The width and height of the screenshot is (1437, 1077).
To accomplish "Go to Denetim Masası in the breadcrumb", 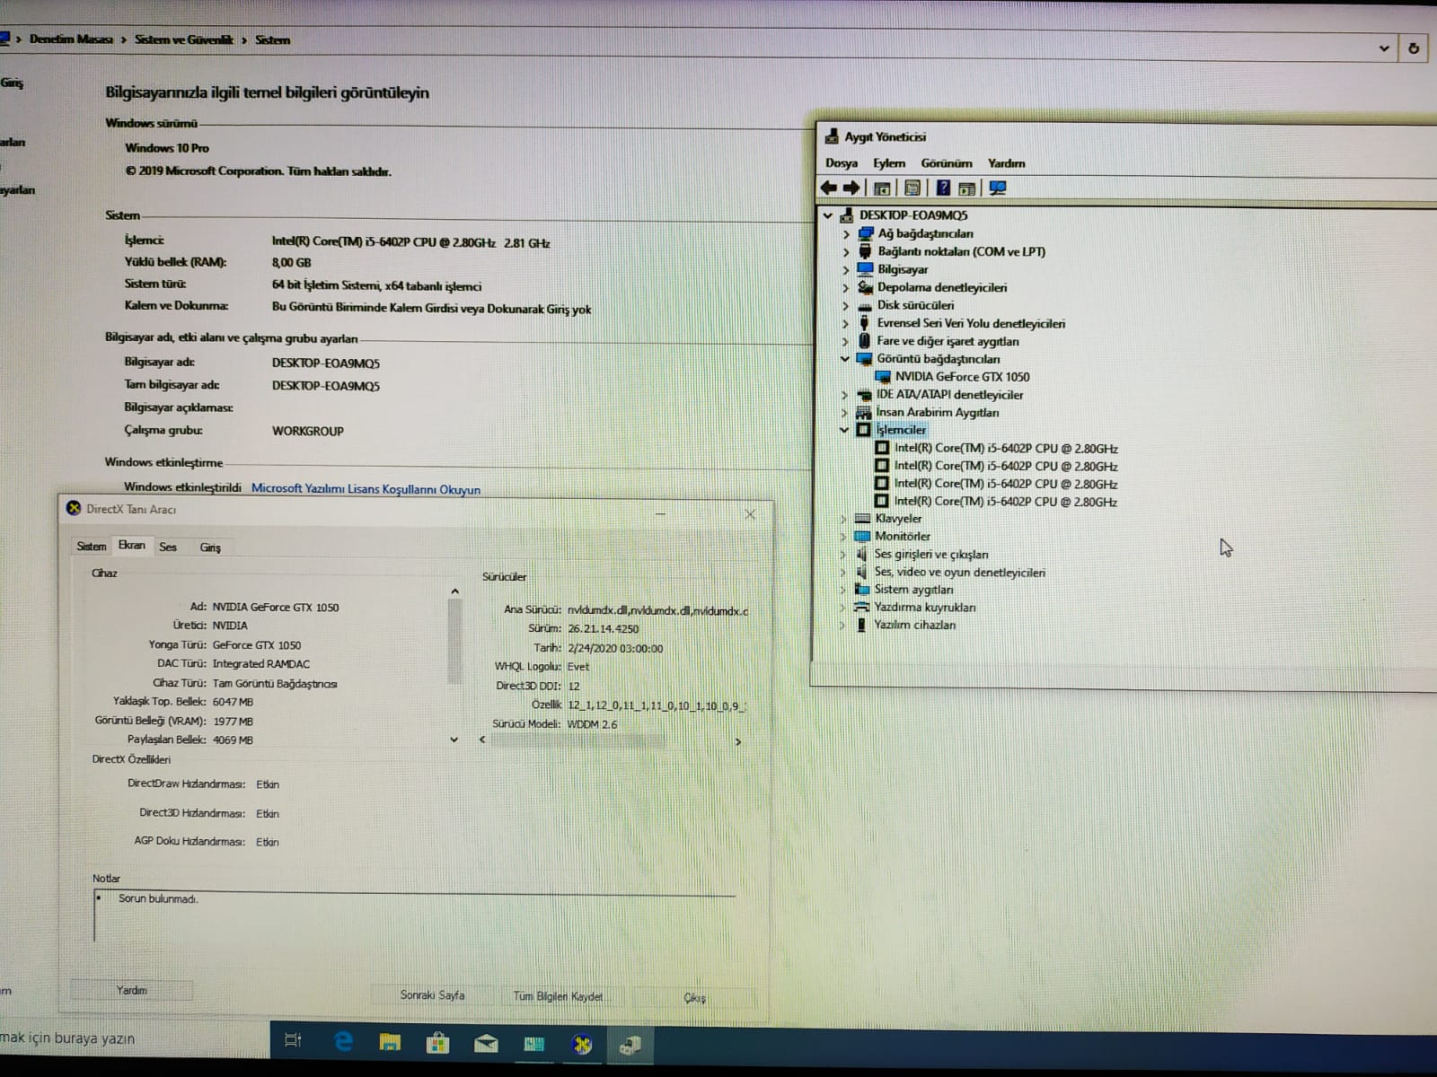I will click(x=71, y=39).
